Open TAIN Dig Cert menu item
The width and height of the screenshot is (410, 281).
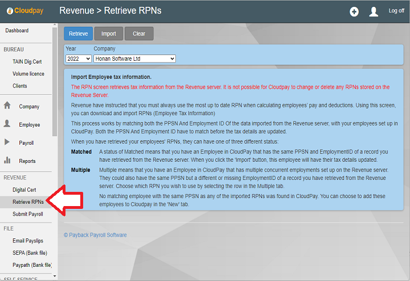click(27, 61)
